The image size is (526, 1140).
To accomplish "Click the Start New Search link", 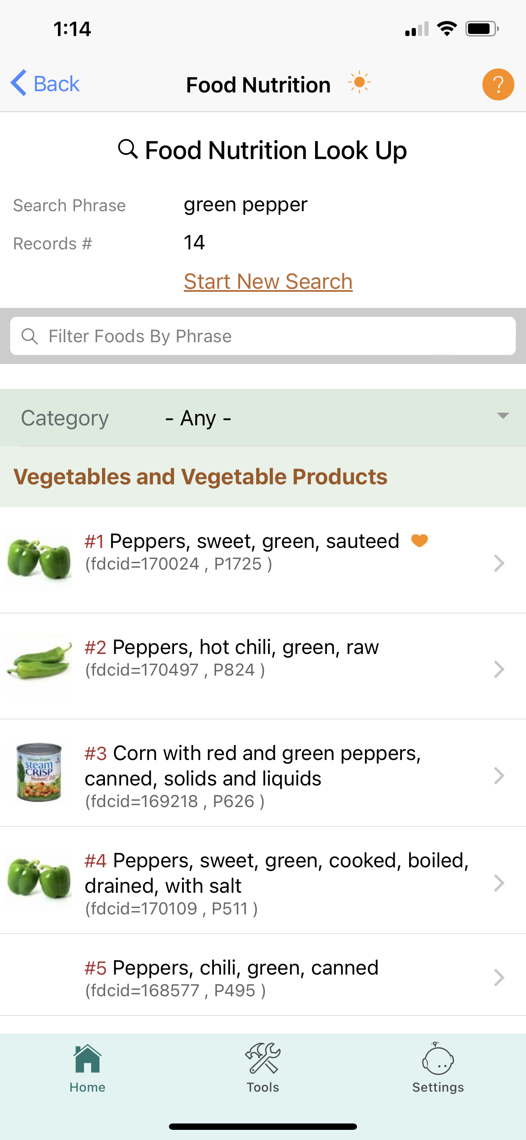I will click(269, 282).
